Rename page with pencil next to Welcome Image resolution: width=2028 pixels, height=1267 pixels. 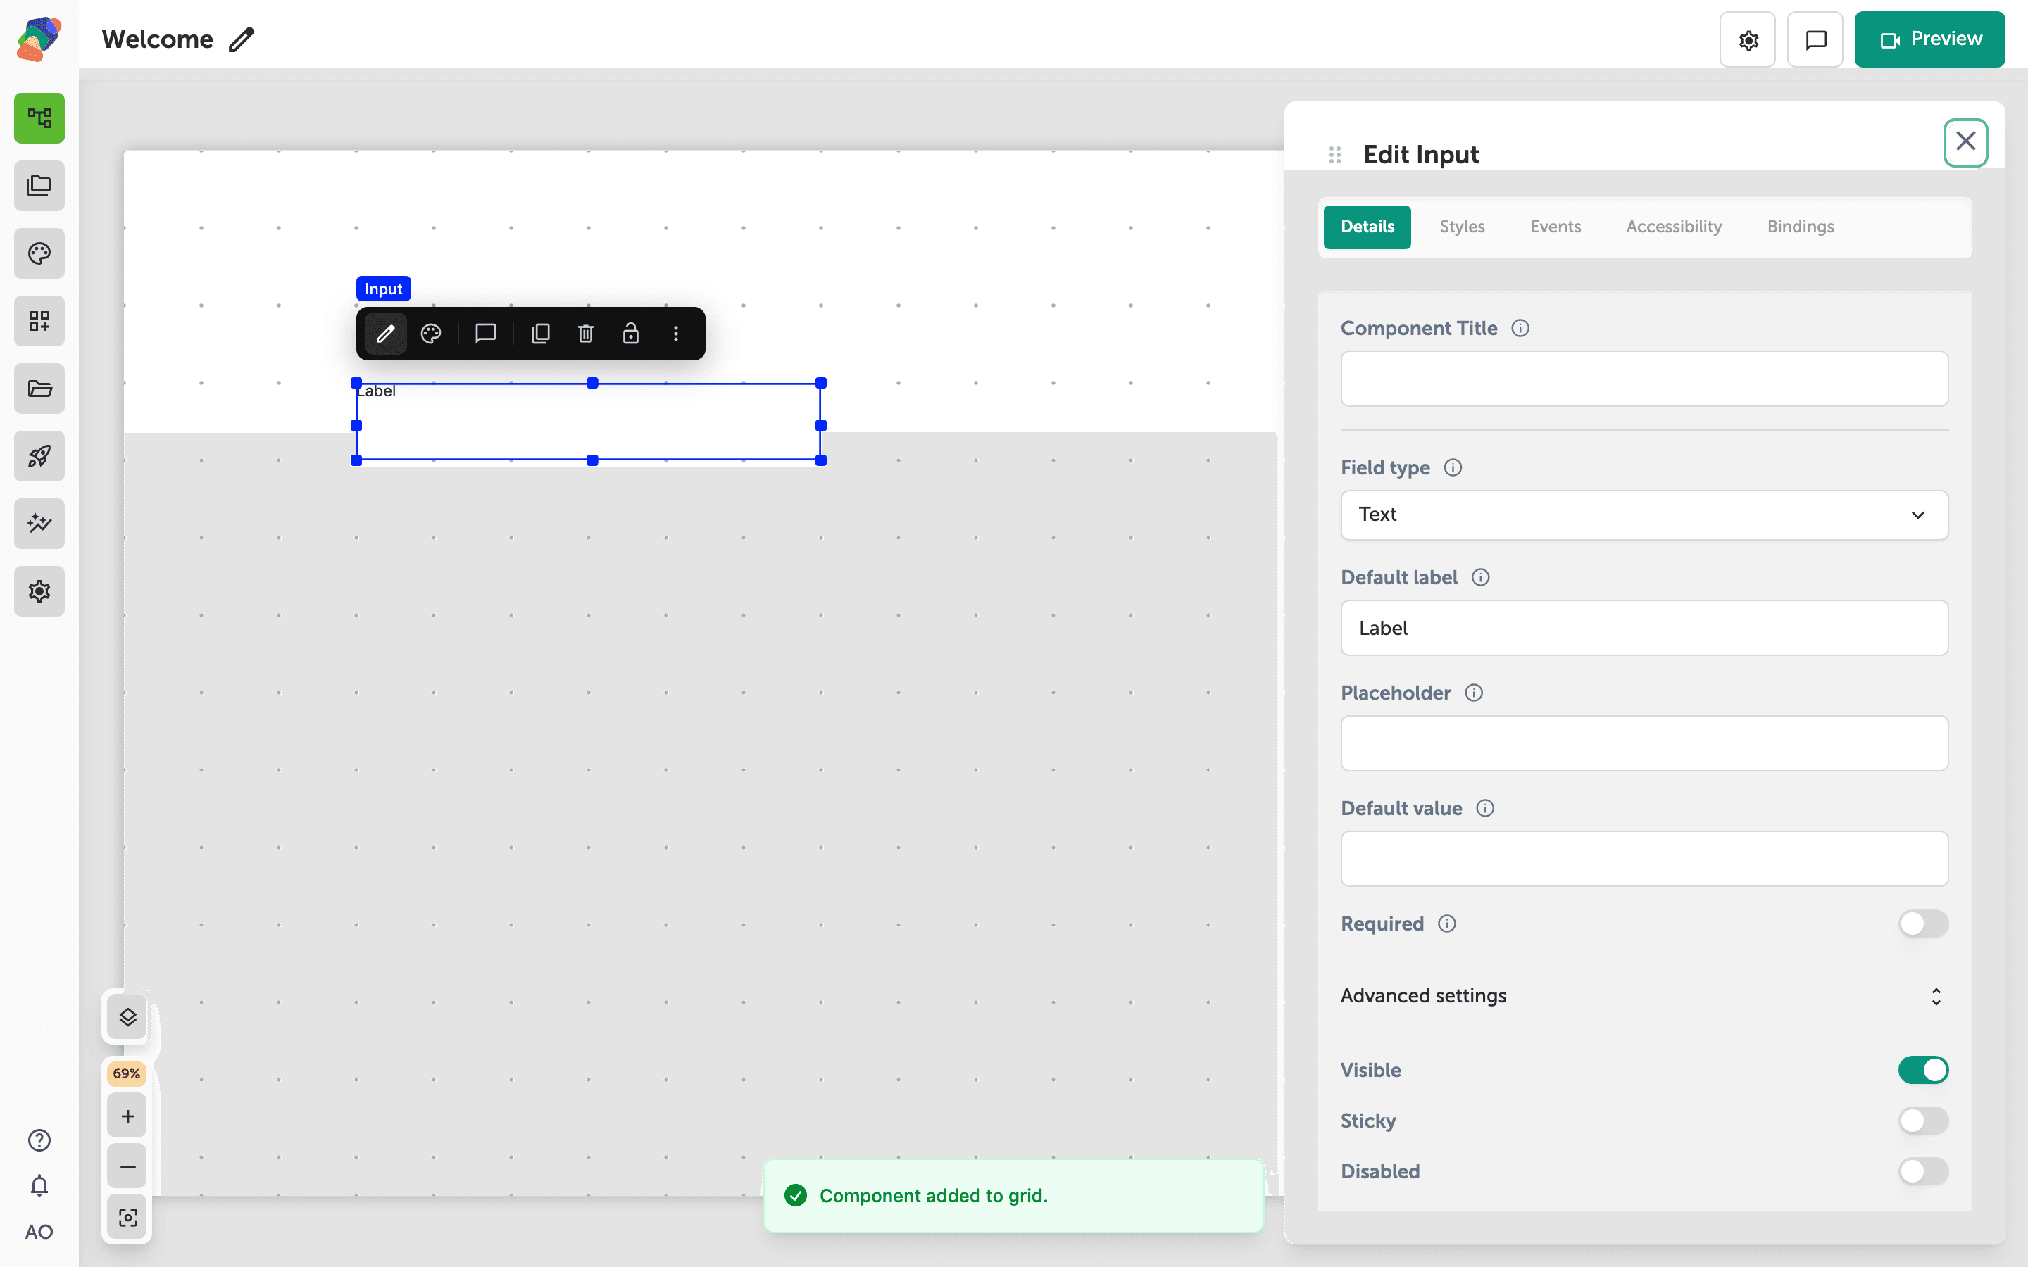(242, 39)
